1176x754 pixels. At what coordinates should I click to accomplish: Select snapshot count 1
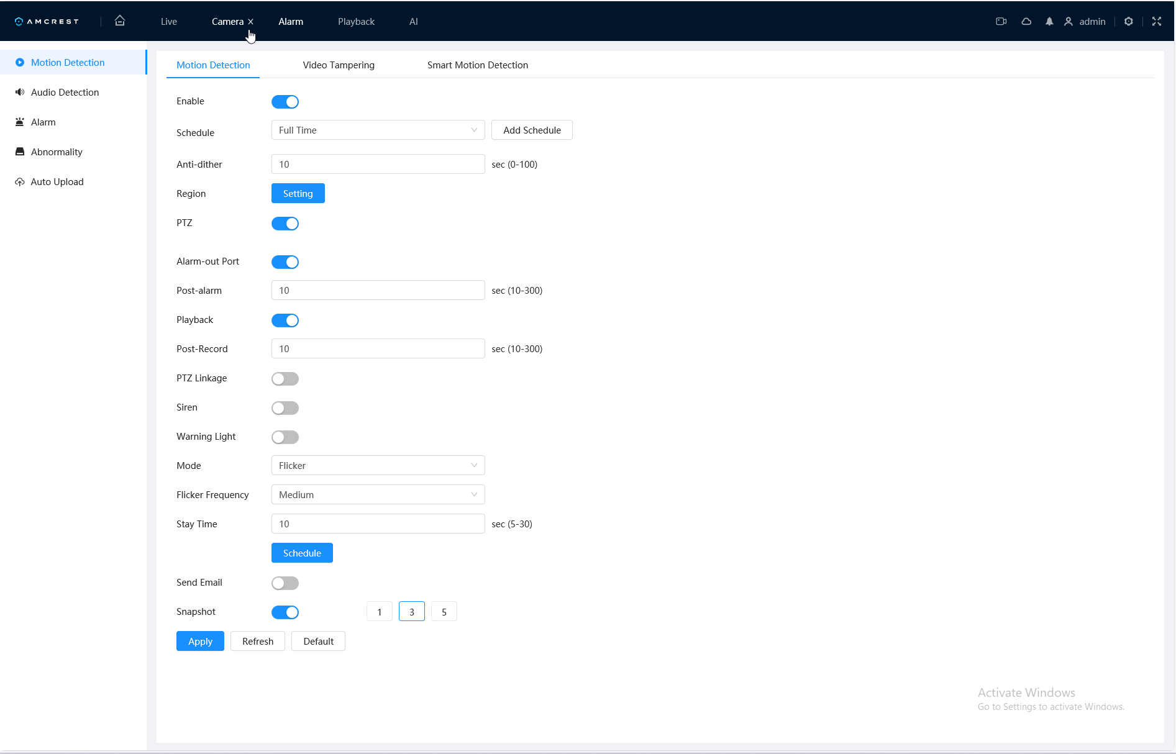pyautogui.click(x=380, y=612)
